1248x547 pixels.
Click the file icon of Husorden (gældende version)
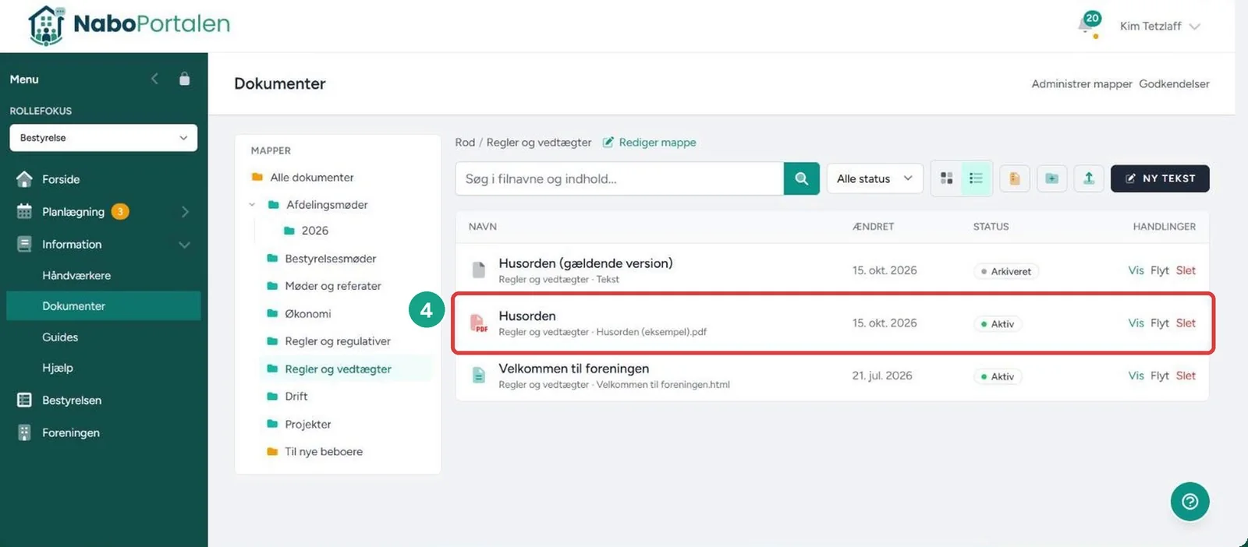click(x=479, y=270)
